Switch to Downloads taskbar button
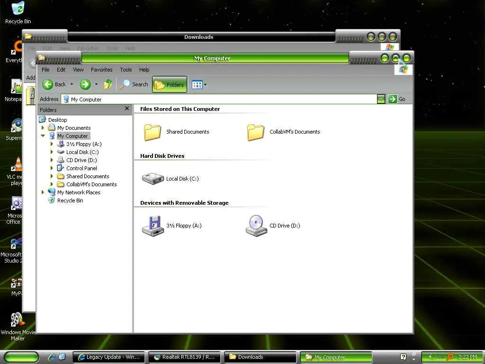The height and width of the screenshot is (364, 485). 260,357
